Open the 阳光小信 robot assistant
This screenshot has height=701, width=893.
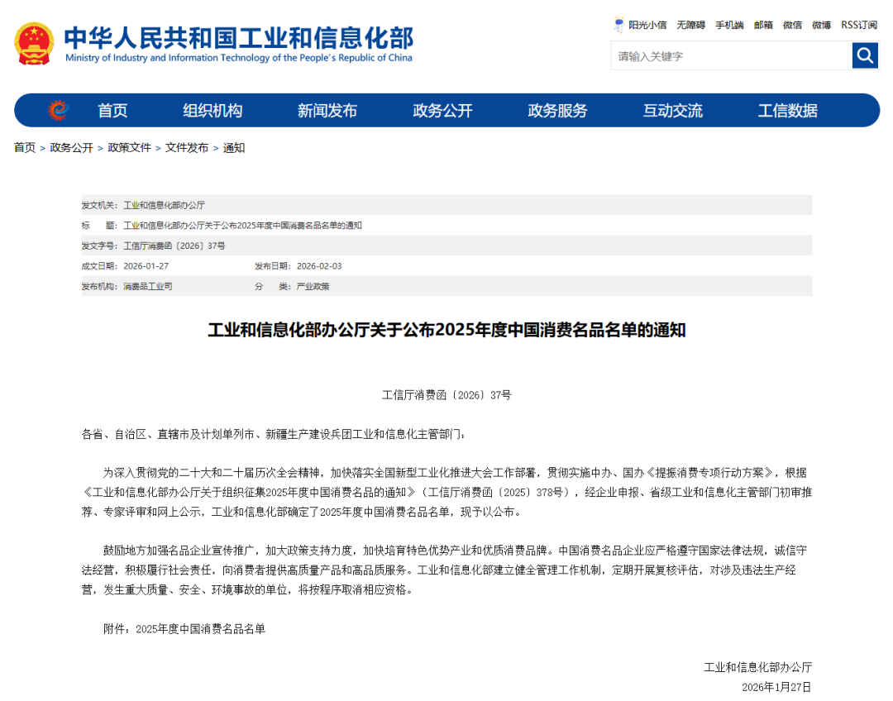pyautogui.click(x=640, y=25)
